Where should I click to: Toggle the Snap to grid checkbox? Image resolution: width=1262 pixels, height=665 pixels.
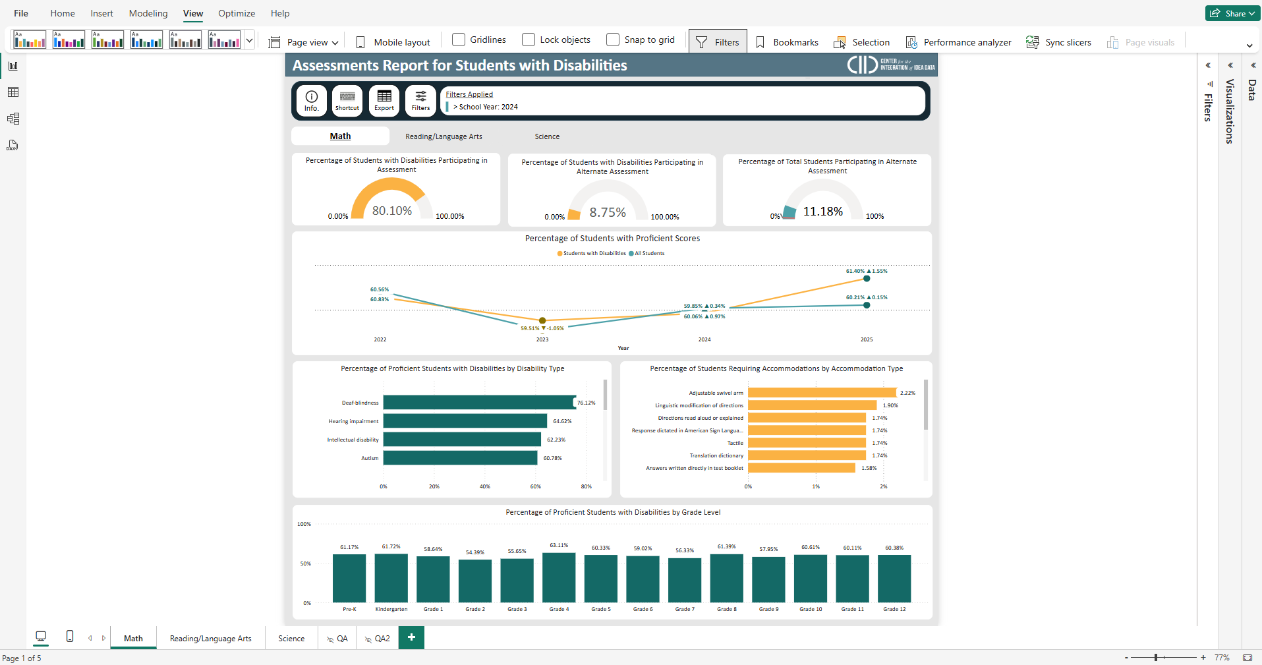(x=613, y=40)
